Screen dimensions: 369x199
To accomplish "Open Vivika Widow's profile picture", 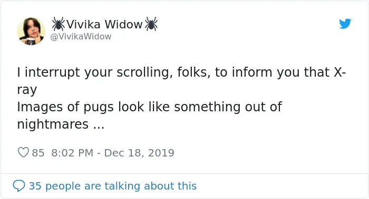I will pyautogui.click(x=31, y=31).
